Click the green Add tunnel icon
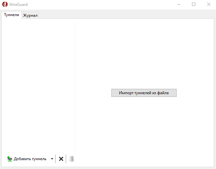This screenshot has width=216, height=169. click(10, 159)
